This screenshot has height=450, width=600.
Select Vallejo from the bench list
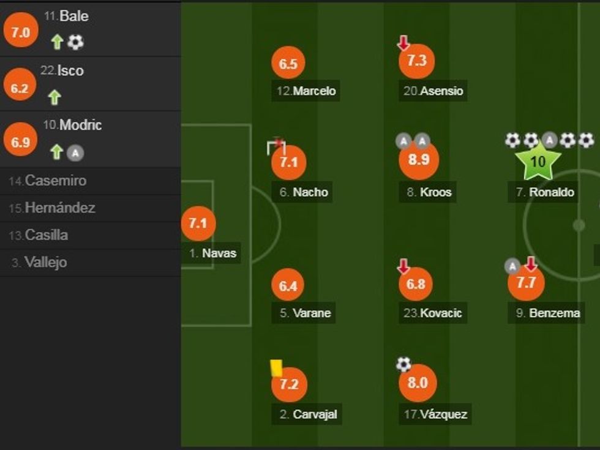click(x=40, y=262)
